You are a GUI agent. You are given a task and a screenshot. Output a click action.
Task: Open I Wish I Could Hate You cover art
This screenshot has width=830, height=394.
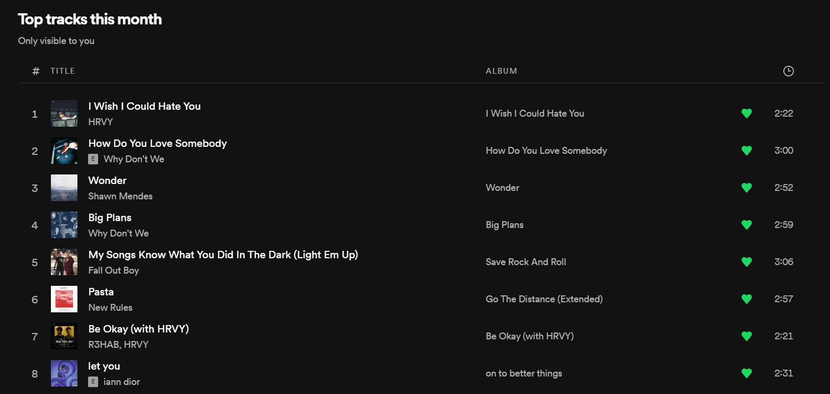[64, 113]
